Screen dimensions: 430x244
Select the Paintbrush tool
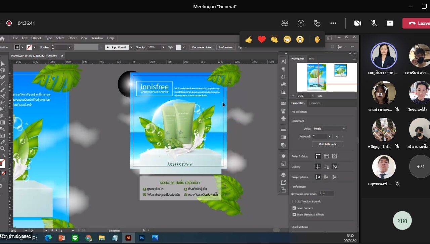click(3, 90)
